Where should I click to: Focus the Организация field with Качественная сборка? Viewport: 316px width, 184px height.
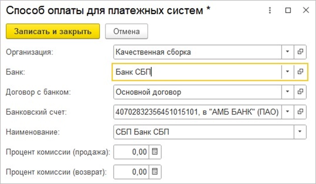[196, 52]
